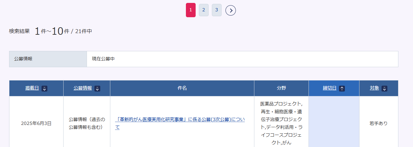Click sort arrow icon beside 対象
Screen dimensions: 413x147
coord(384,89)
